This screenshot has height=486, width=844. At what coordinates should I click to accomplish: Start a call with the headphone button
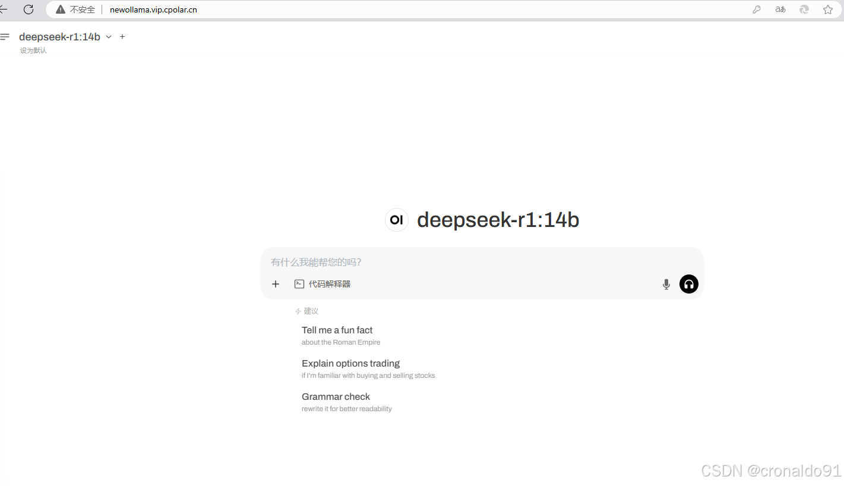pos(689,284)
